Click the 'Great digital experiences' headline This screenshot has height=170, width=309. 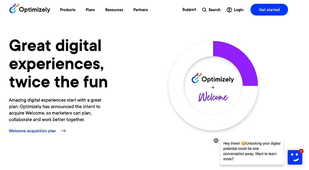(58, 64)
